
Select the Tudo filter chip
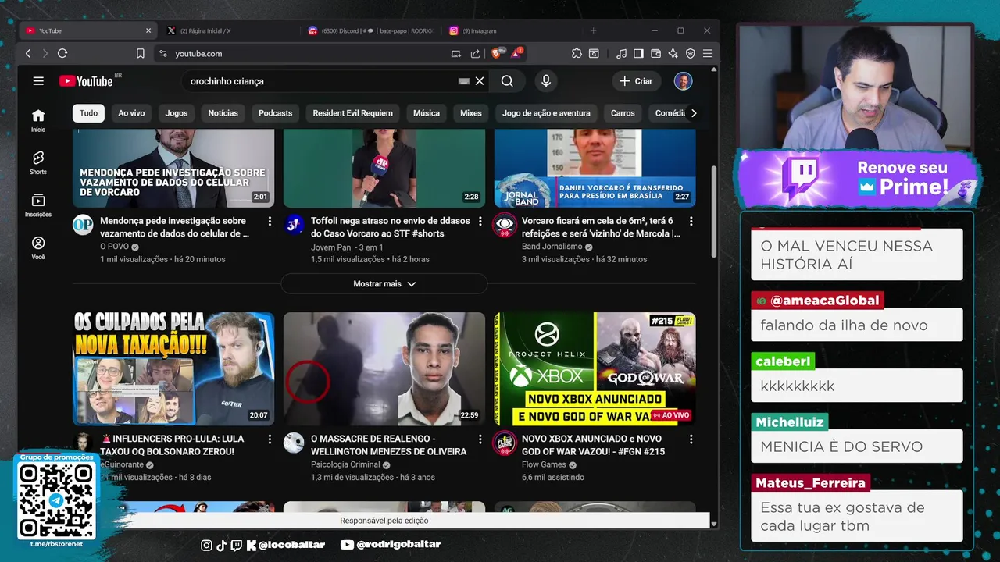[88, 113]
